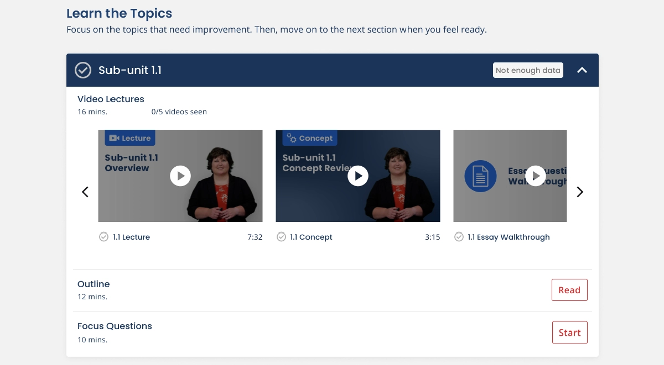Open the 1.1 Lecture title link
The image size is (664, 365).
(x=132, y=237)
